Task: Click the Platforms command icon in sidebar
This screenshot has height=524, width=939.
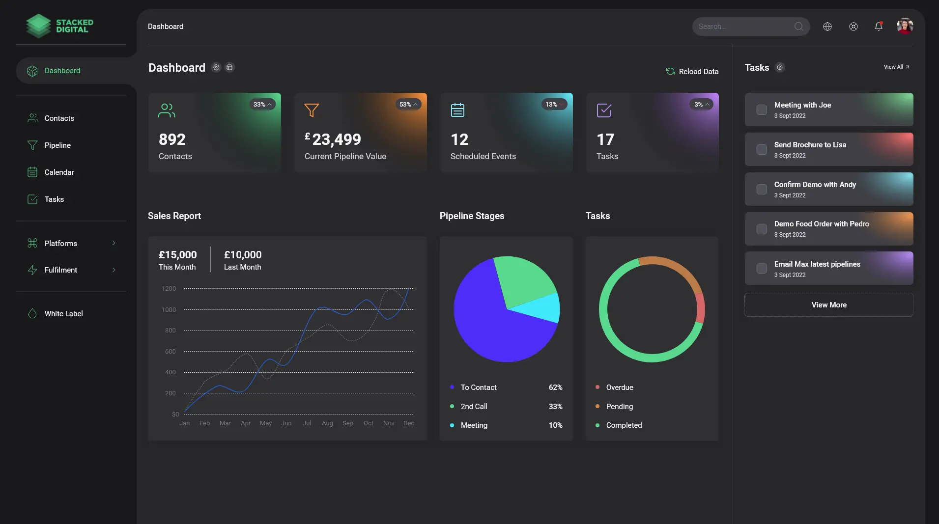Action: 32,243
